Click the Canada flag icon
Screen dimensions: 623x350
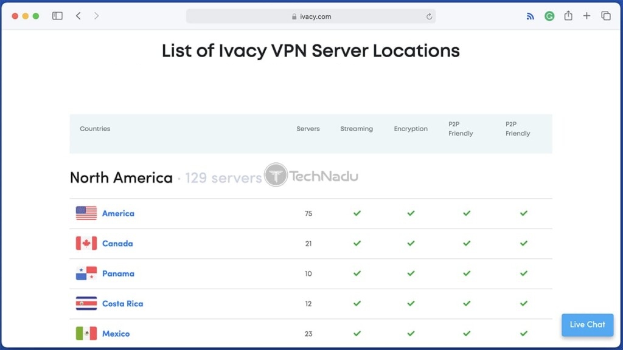click(86, 243)
